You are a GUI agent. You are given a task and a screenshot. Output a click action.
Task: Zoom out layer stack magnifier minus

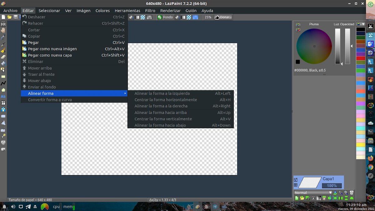346,193
